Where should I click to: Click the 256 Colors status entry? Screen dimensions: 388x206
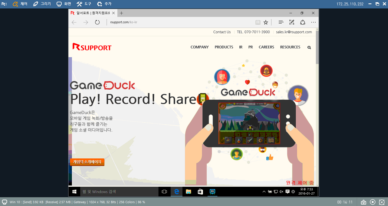[x=126, y=202]
